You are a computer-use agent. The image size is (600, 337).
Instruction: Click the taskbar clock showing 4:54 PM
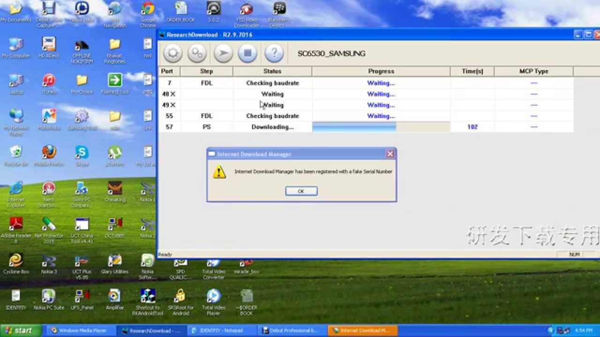coord(584,330)
